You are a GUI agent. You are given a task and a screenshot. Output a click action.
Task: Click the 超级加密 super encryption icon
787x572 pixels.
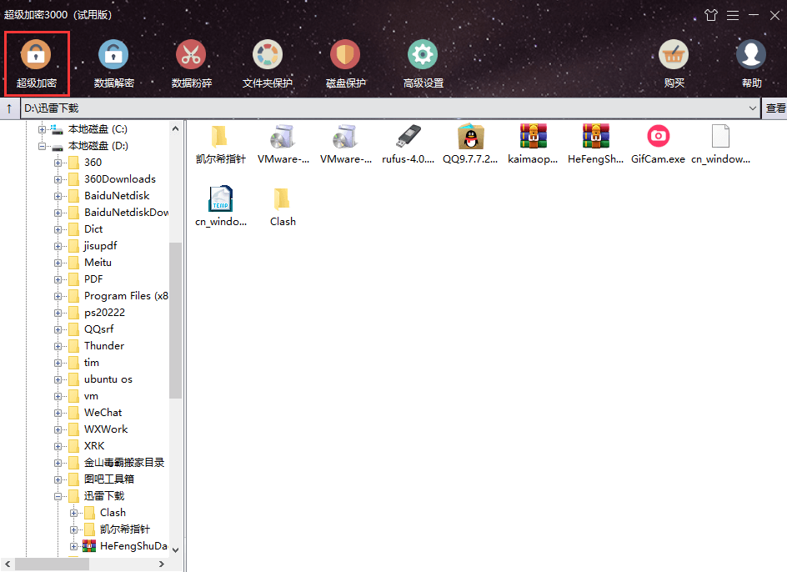click(35, 56)
